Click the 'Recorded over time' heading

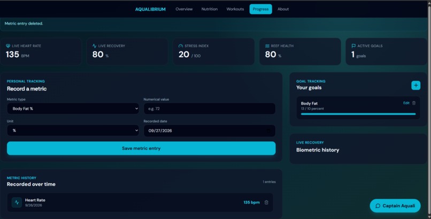pyautogui.click(x=31, y=184)
